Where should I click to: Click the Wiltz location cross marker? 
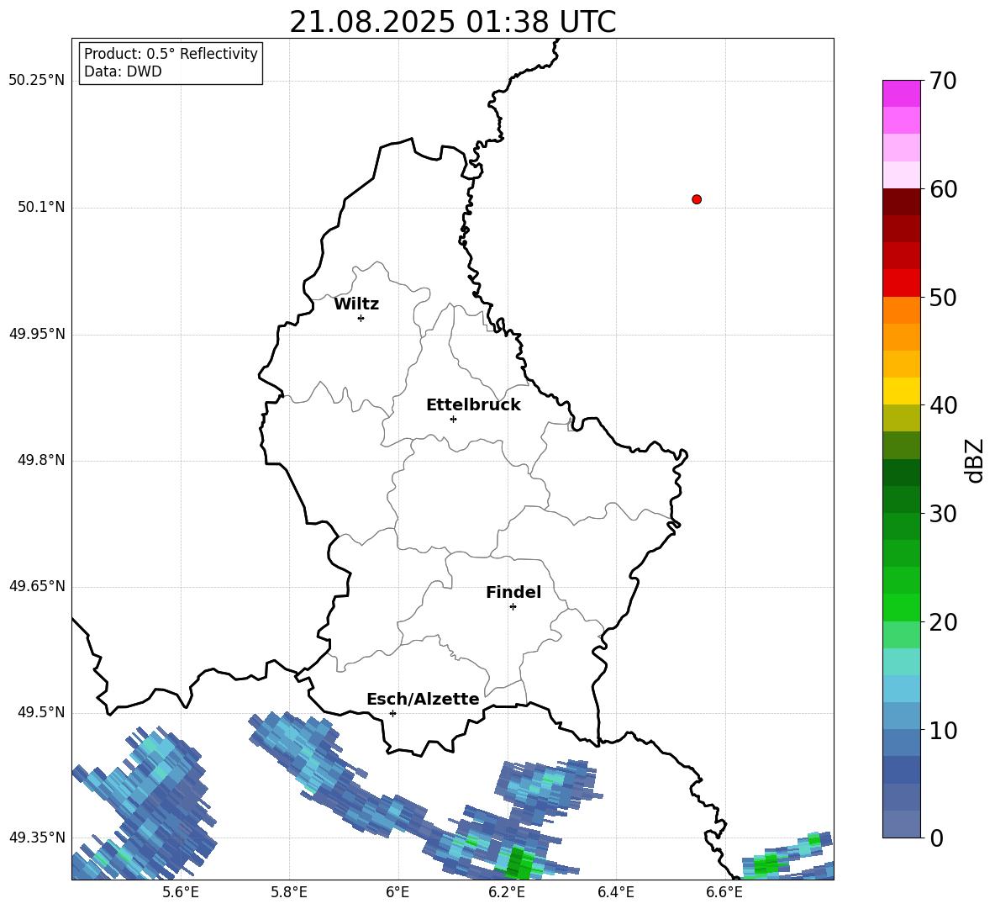tap(361, 318)
